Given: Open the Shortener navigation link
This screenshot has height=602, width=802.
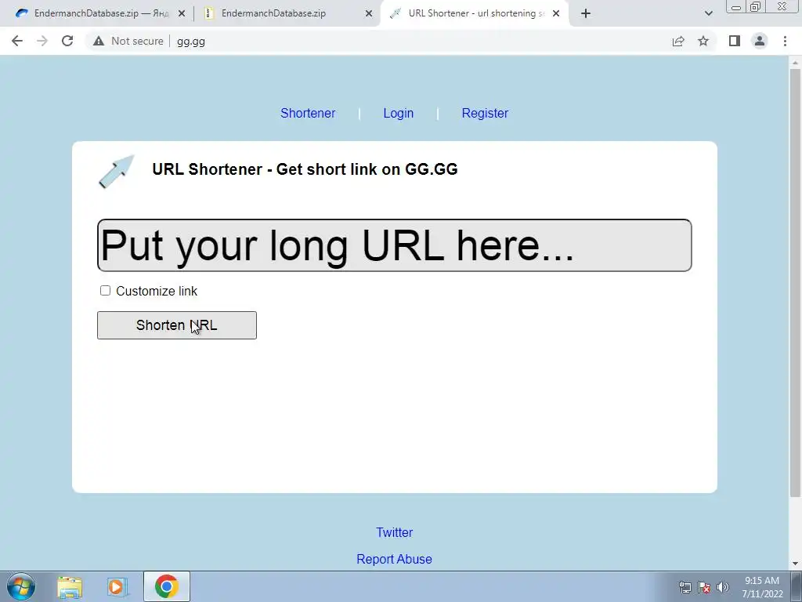Looking at the screenshot, I should point(307,113).
